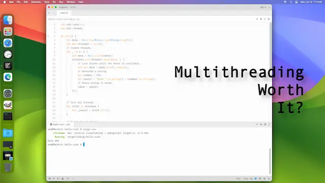Collapse fn main fold arrow in gutter
325x183 pixels.
coord(48,36)
